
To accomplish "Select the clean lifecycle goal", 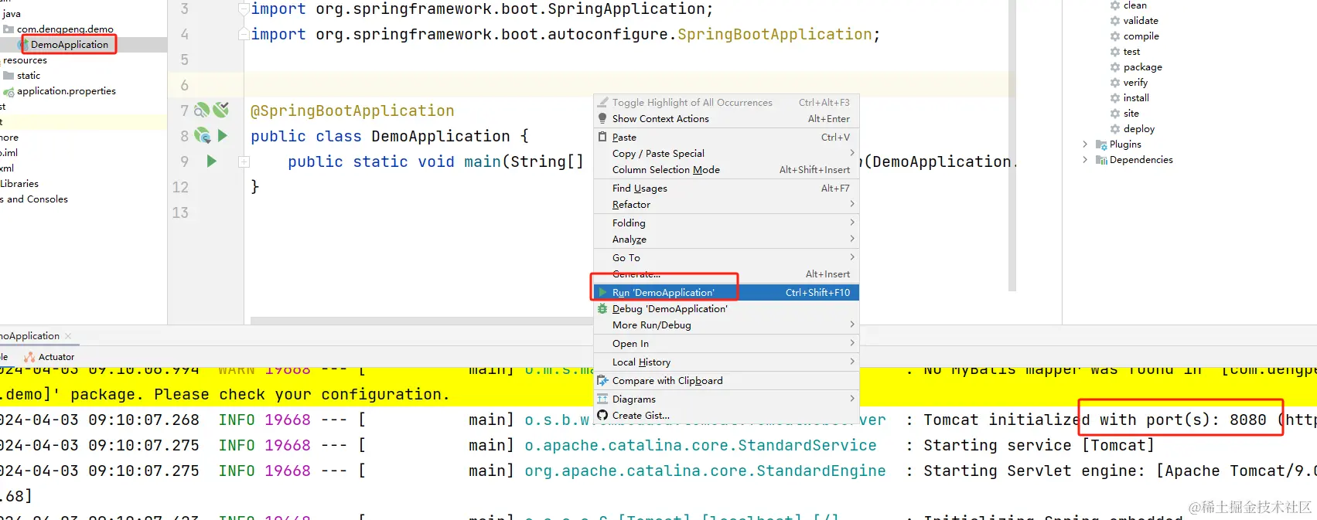I will pos(1135,5).
